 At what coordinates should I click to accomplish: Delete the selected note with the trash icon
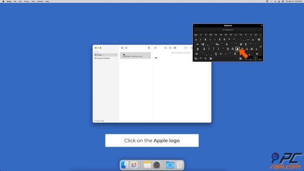(x=149, y=47)
